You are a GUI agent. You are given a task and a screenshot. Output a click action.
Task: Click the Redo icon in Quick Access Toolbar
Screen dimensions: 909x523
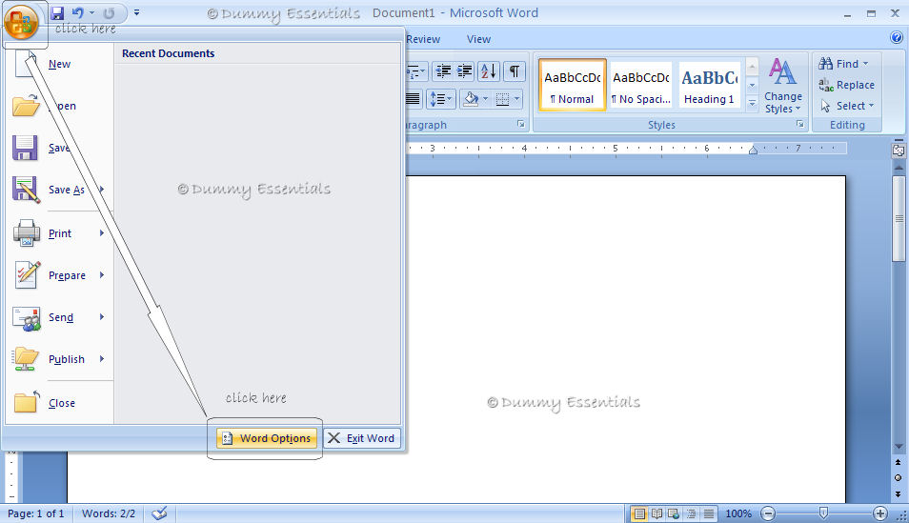pyautogui.click(x=109, y=12)
